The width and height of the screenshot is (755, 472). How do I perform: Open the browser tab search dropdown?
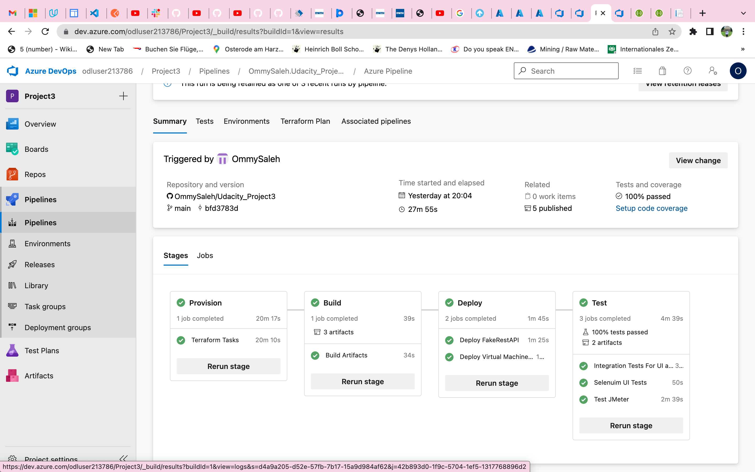[x=743, y=13]
